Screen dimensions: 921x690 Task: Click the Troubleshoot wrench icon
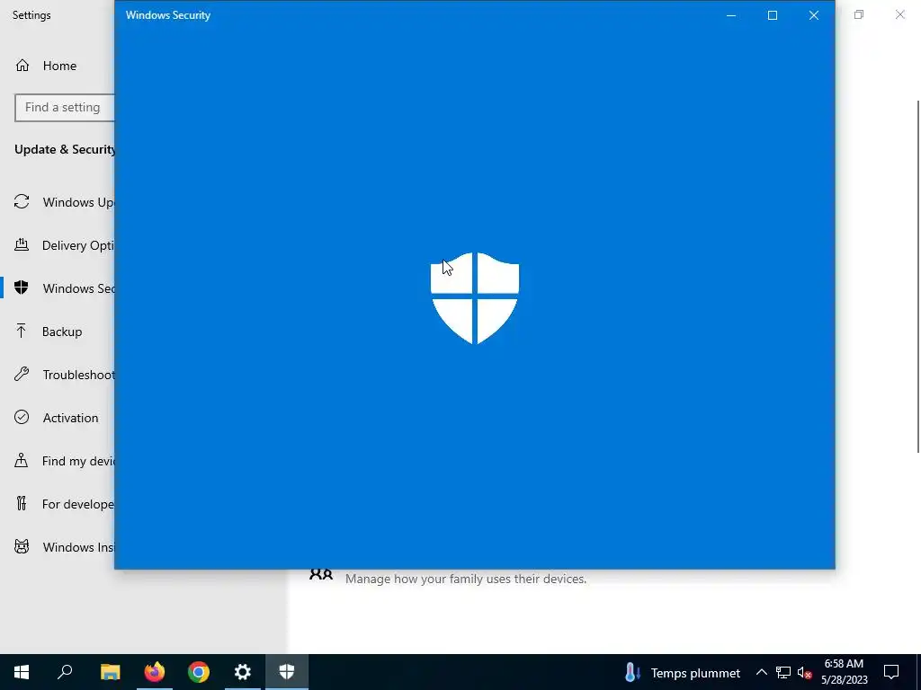[22, 374]
